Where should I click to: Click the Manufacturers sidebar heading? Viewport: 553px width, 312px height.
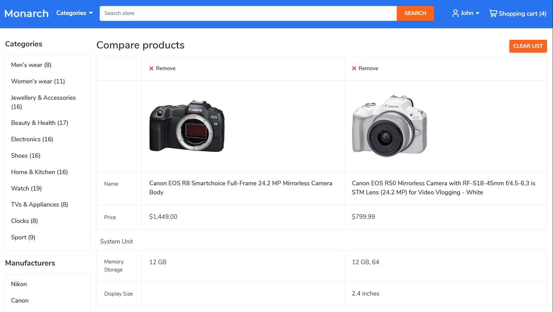tap(30, 263)
